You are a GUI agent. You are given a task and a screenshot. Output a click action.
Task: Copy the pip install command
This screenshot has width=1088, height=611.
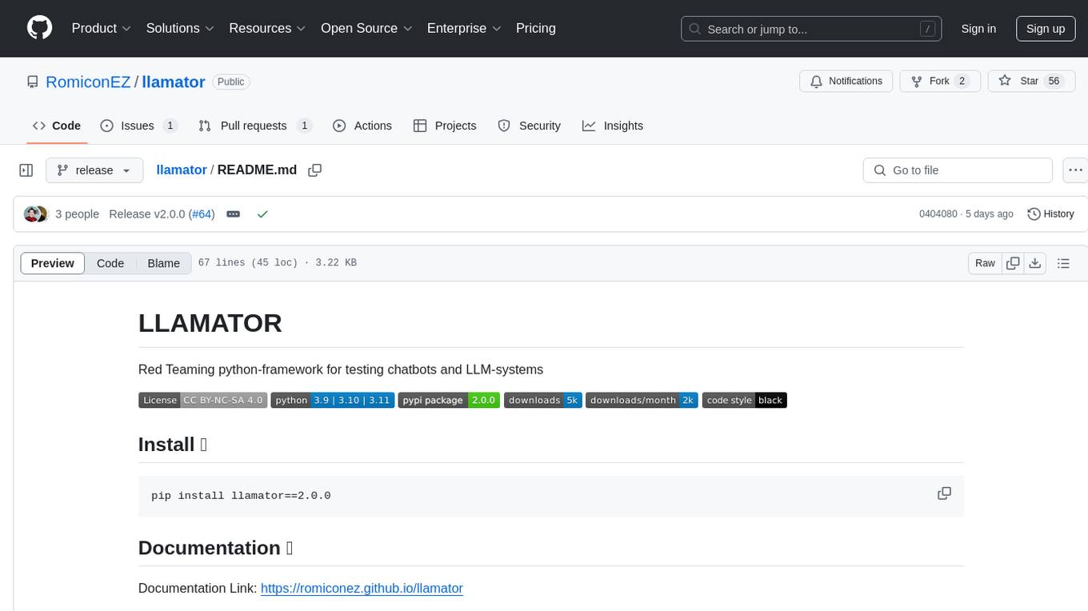[944, 493]
